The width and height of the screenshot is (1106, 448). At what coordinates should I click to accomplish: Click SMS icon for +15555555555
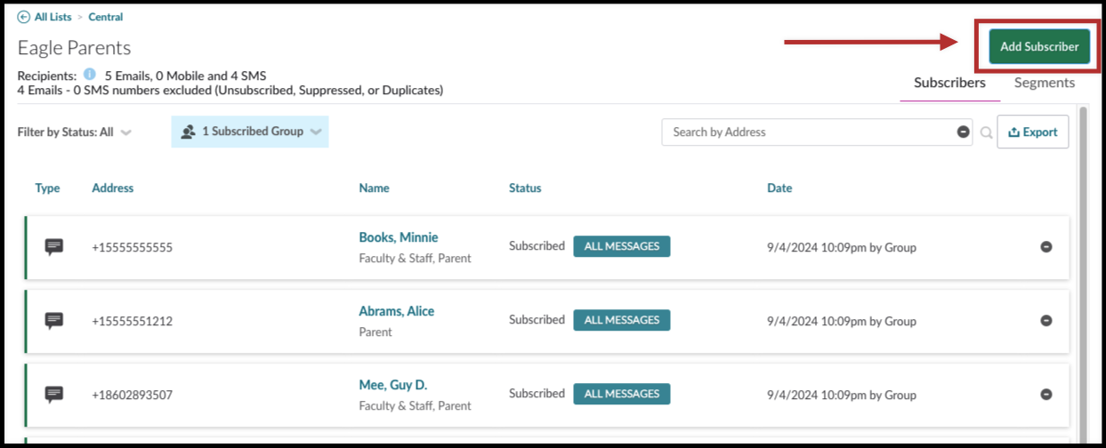[x=54, y=247]
